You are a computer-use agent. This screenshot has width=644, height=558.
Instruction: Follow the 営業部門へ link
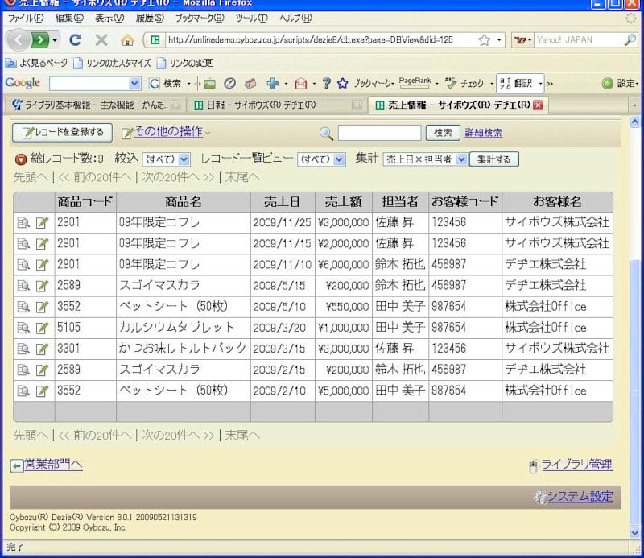click(x=53, y=465)
